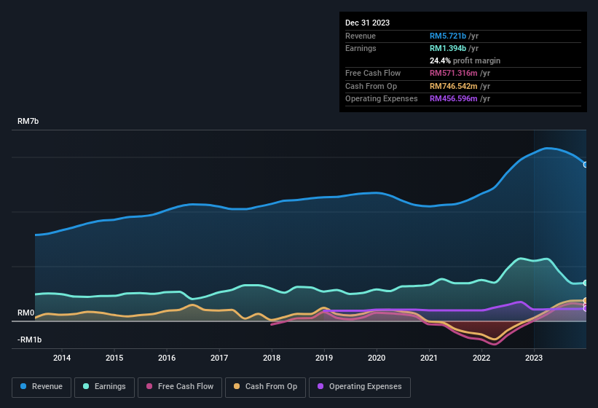Click the 2014 x-axis year label
Image resolution: width=598 pixels, height=408 pixels.
click(x=62, y=358)
